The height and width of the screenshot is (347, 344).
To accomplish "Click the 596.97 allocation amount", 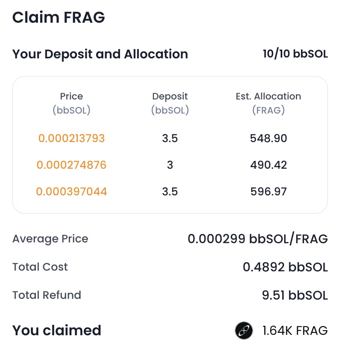I will point(269,192).
